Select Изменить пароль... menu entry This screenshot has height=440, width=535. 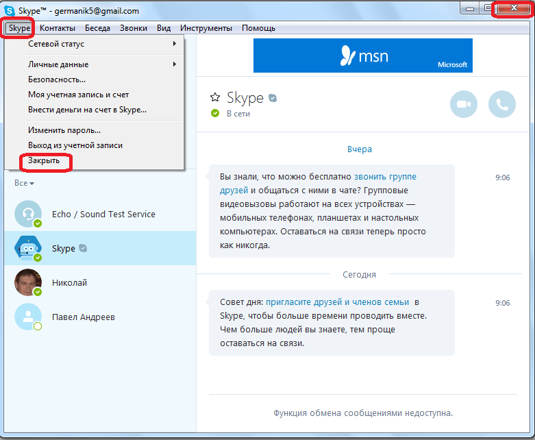pyautogui.click(x=103, y=130)
